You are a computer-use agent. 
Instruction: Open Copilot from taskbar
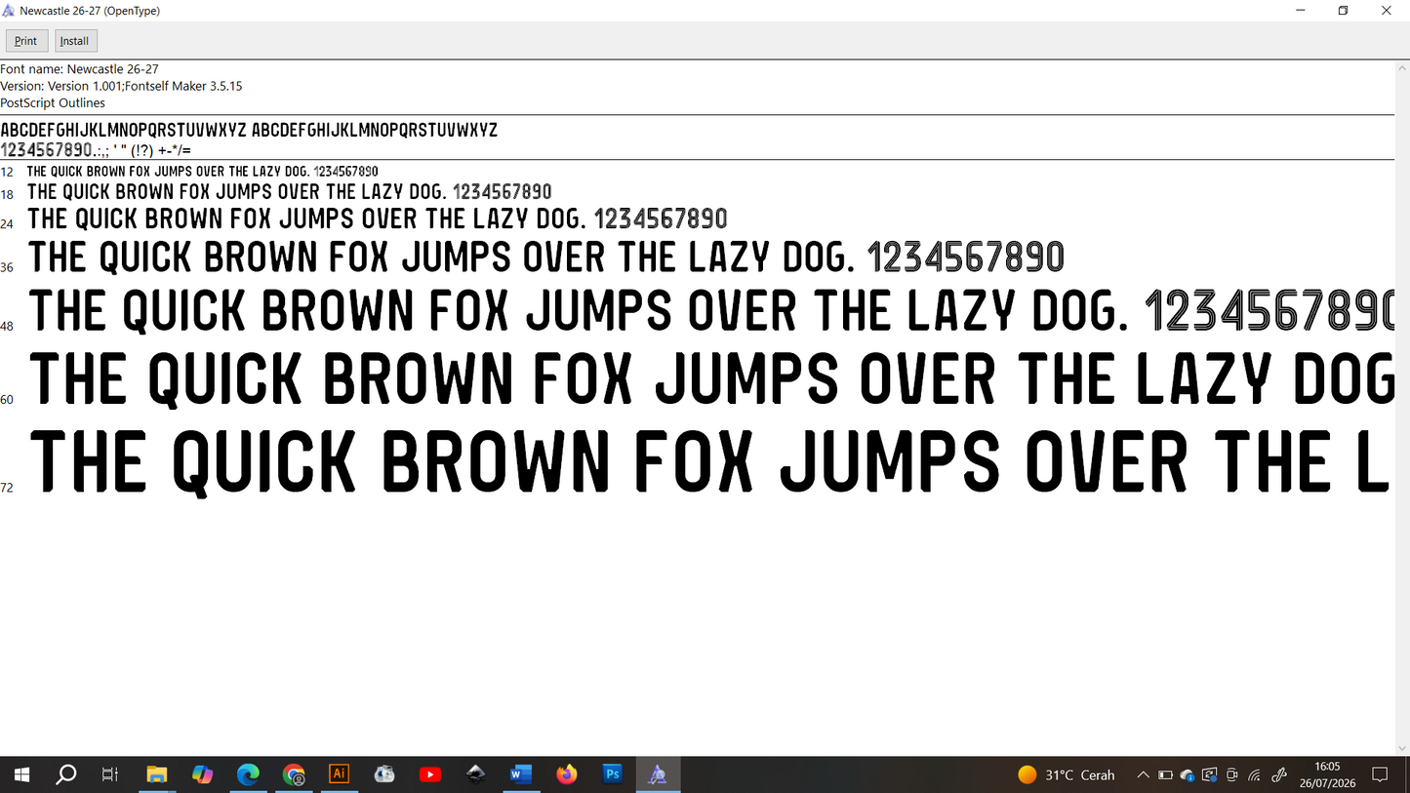pos(202,774)
